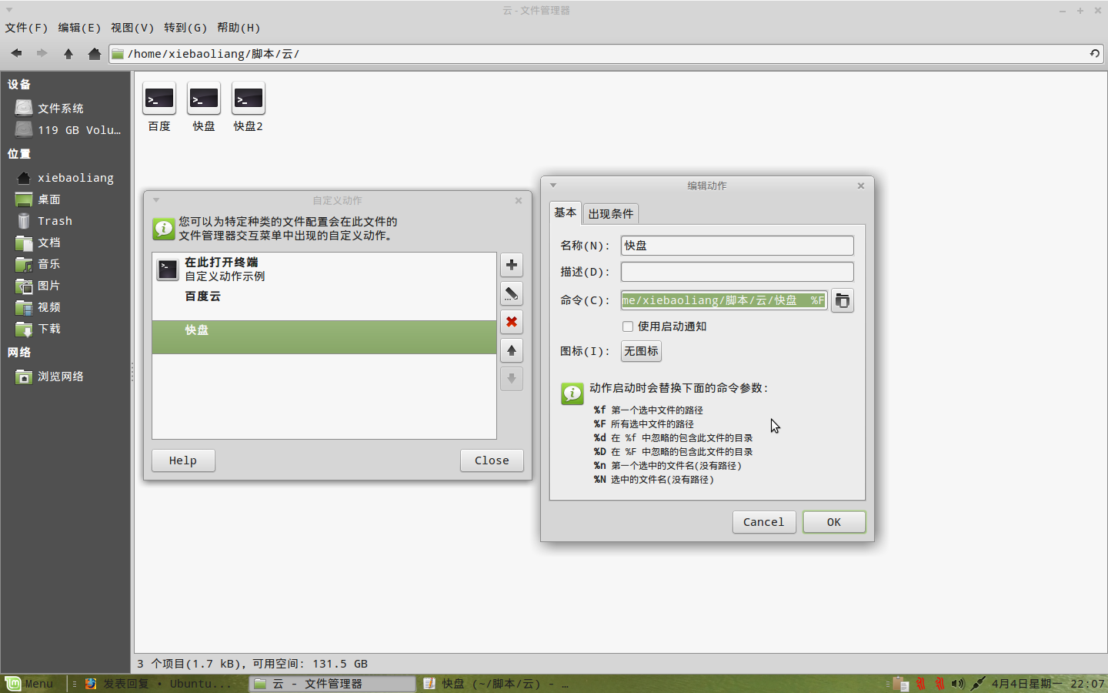Select the 快盘2 script file
The image size is (1108, 693).
coord(249,107)
